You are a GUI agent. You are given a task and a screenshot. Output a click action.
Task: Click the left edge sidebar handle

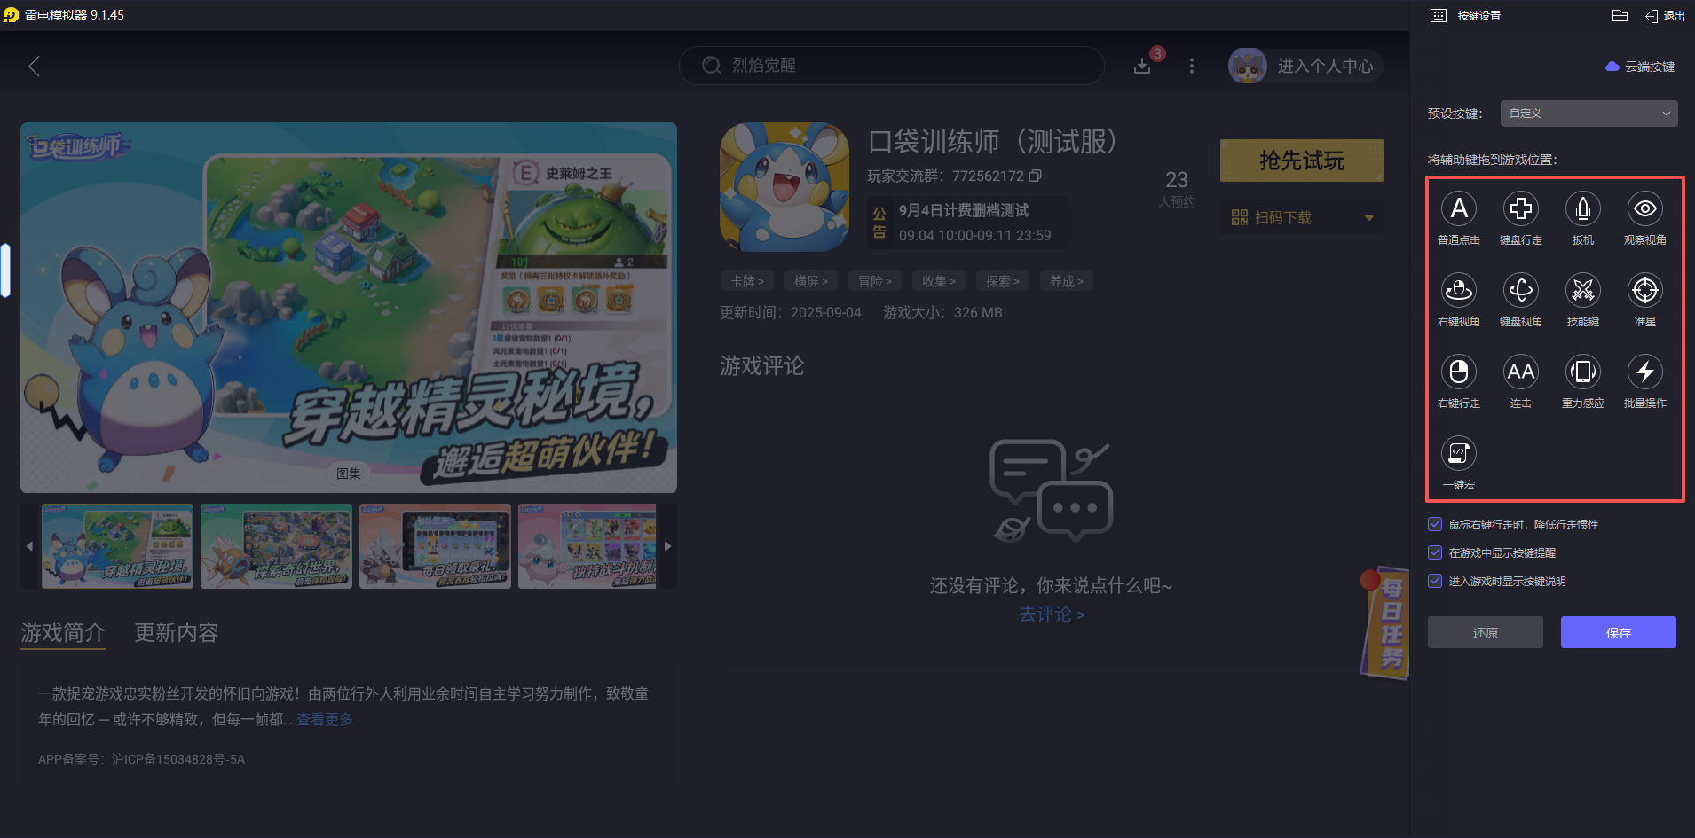pyautogui.click(x=5, y=270)
